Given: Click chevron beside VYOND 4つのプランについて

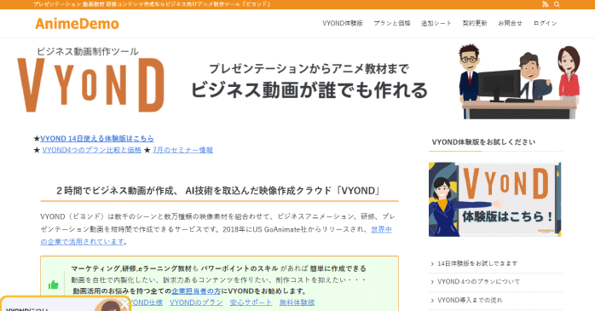Looking at the screenshot, I should tap(432, 282).
